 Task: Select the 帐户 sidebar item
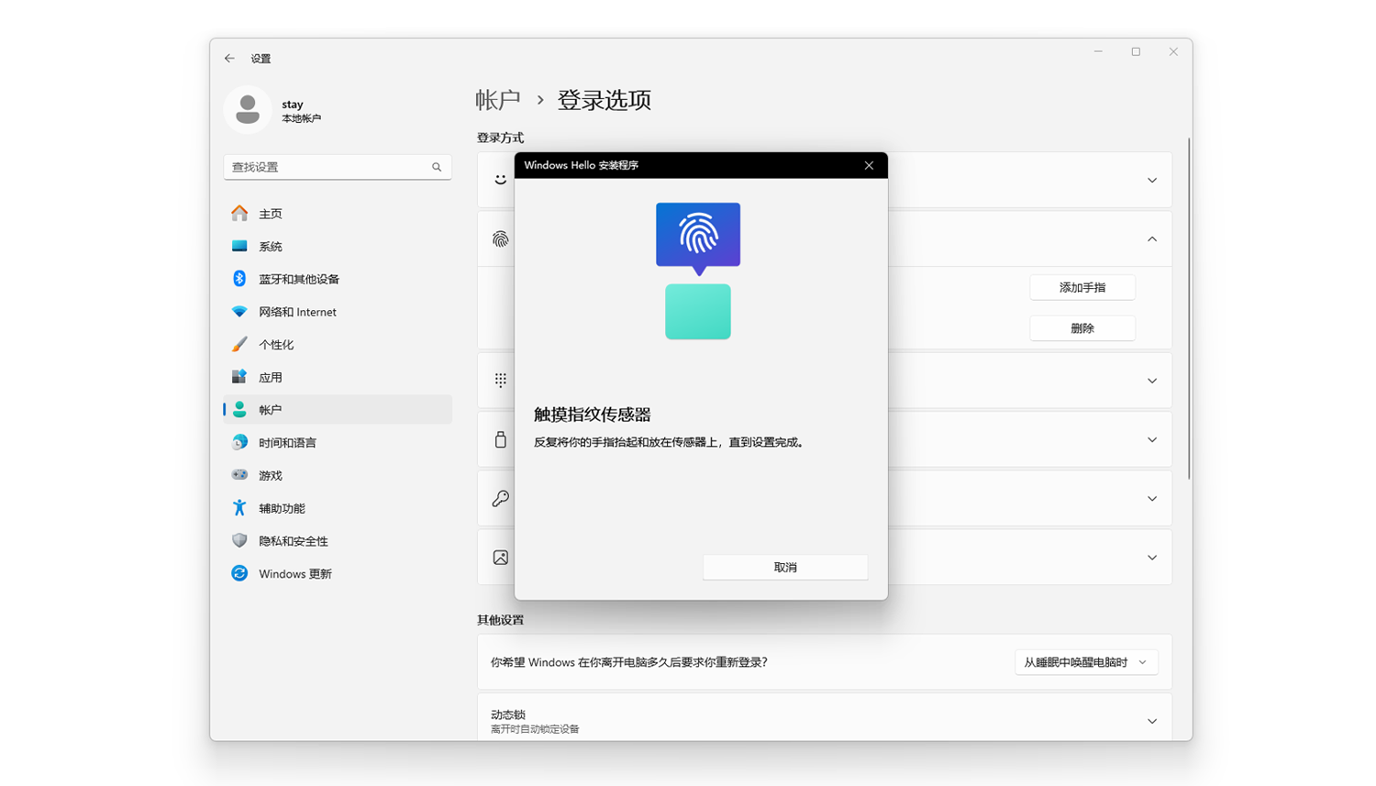[338, 410]
